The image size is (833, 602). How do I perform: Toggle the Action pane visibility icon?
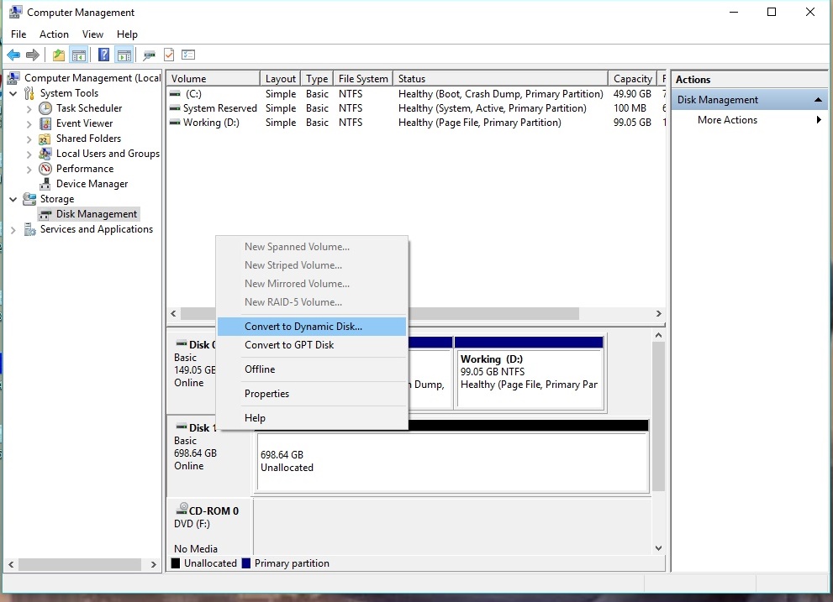point(123,54)
